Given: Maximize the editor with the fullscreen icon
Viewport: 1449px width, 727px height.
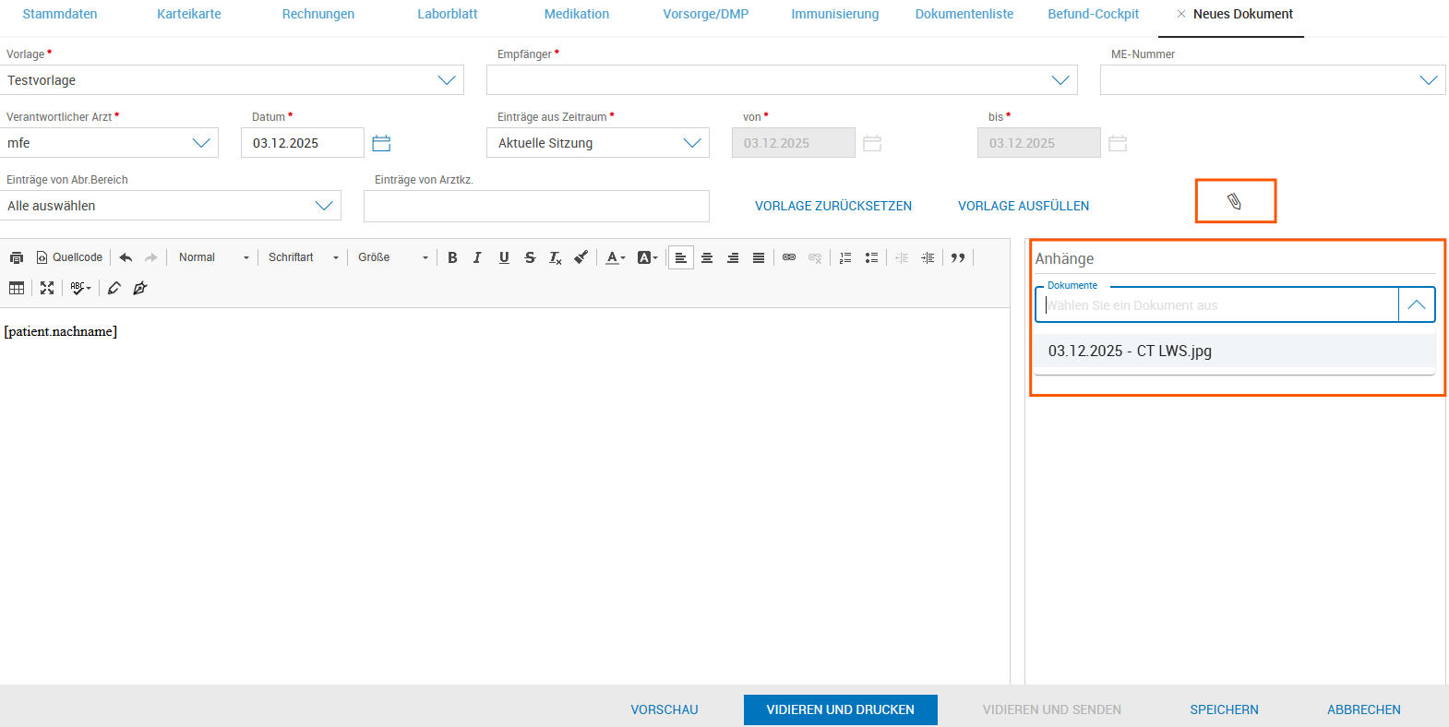Looking at the screenshot, I should pos(47,289).
